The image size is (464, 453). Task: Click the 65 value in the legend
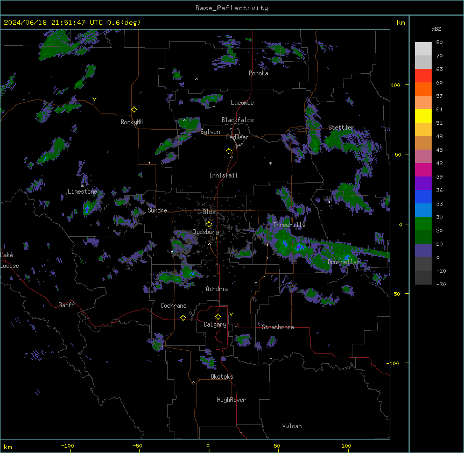point(439,69)
